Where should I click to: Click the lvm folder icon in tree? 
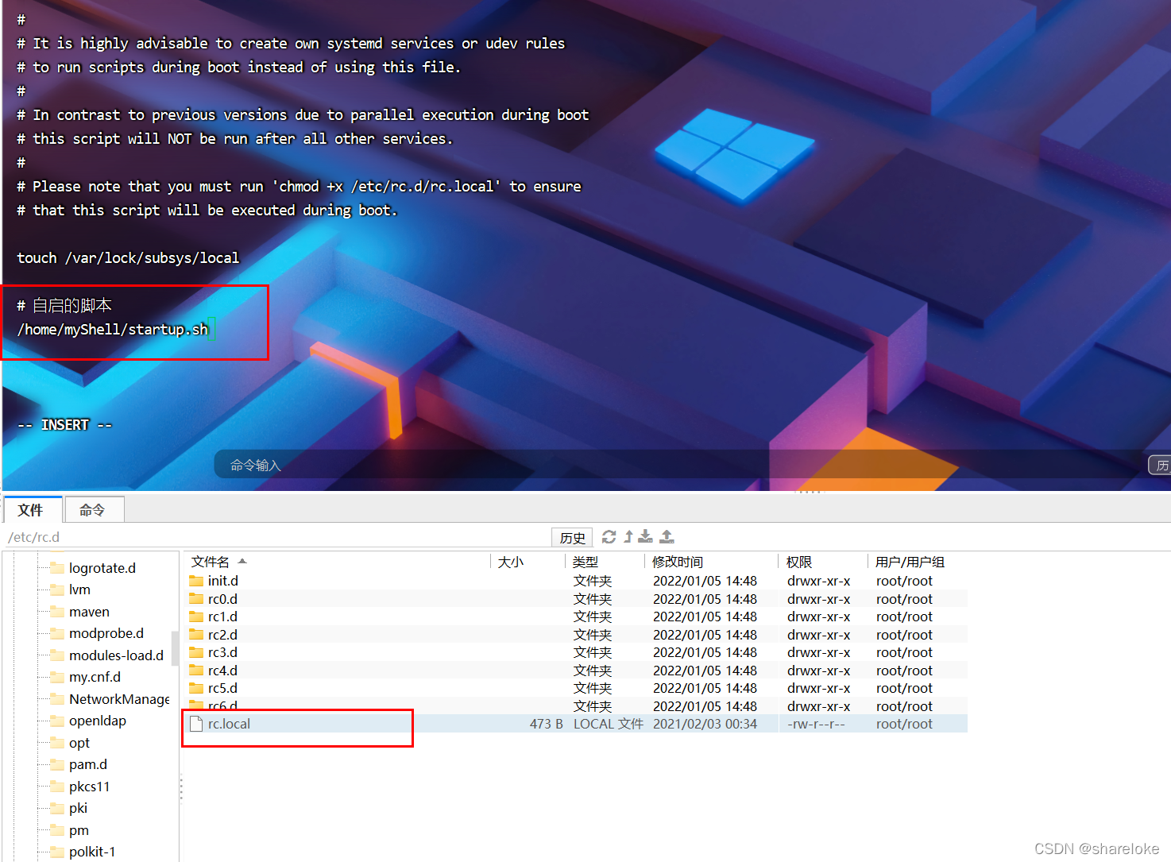57,589
